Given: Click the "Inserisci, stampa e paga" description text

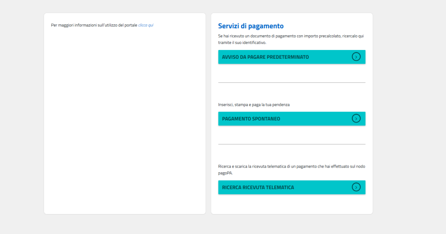Looking at the screenshot, I should coord(253,105).
